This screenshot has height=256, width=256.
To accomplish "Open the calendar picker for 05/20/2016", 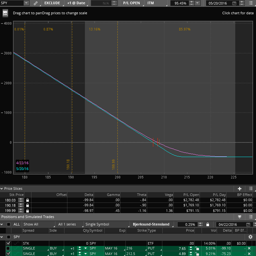I will [x=234, y=3].
